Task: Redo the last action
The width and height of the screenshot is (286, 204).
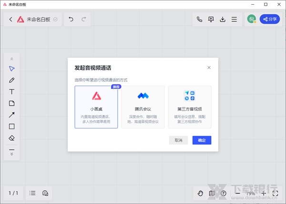Action: point(84,19)
